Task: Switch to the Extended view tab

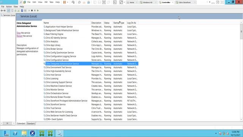Action: (x=21, y=124)
